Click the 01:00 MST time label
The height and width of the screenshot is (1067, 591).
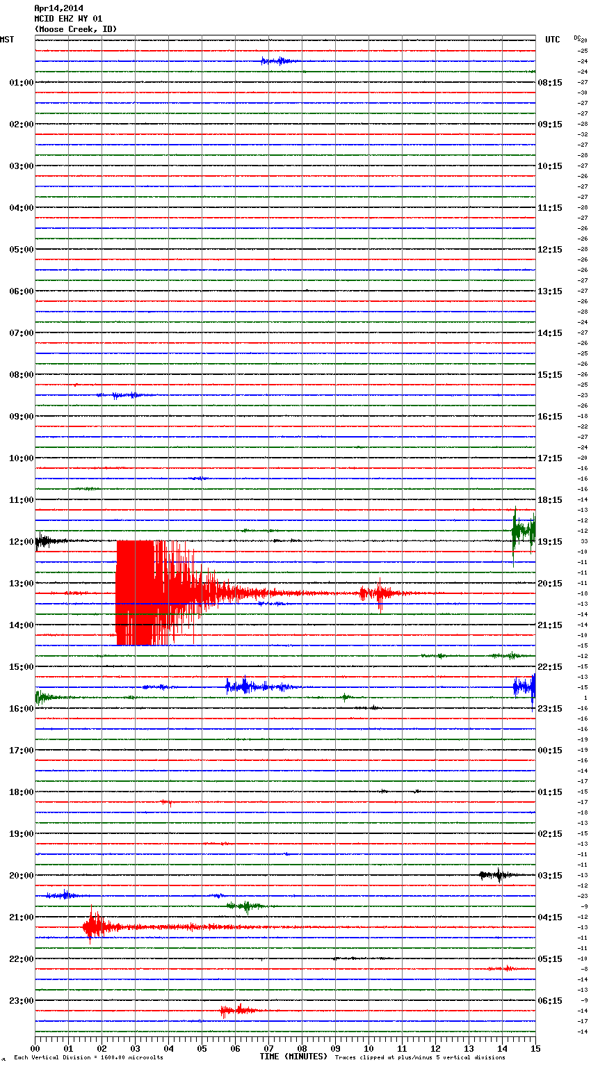click(x=21, y=83)
